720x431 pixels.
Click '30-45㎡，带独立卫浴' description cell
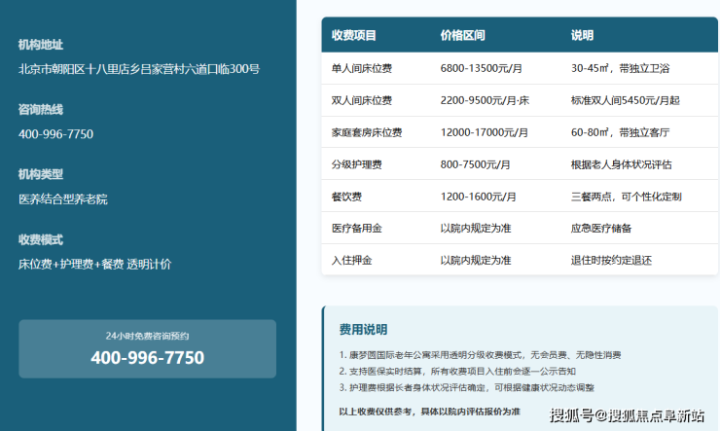pyautogui.click(x=620, y=68)
